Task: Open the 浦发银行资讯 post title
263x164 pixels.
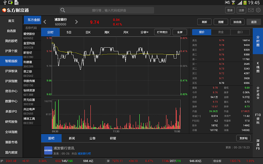Action: tap(64, 148)
